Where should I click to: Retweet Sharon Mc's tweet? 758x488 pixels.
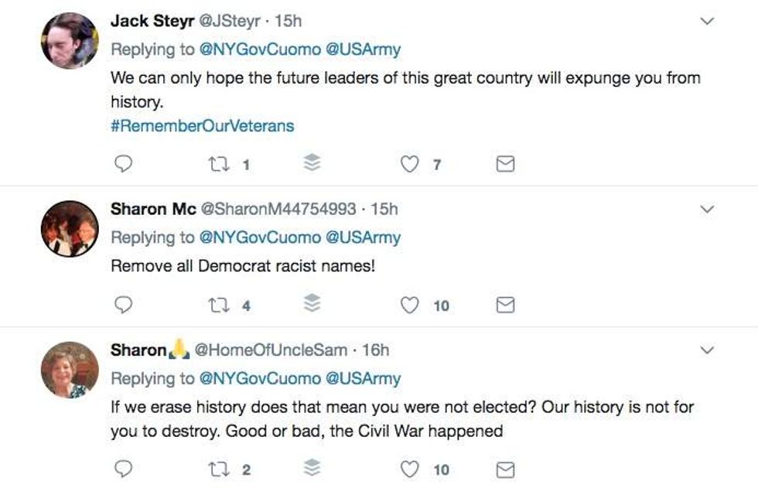coord(217,305)
